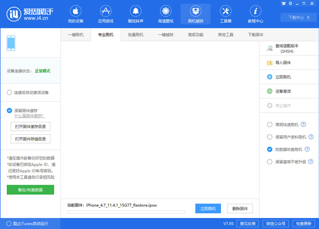The image size is (319, 229).
Task: Click 立即刷机 lightning icon in right panel
Action: 269,77
